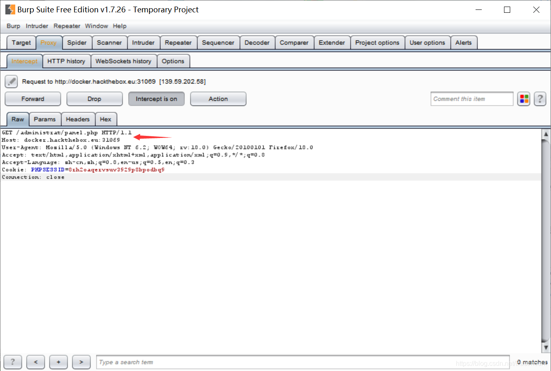Toggle the Intercept is on button
Image resolution: width=551 pixels, height=371 pixels.
click(156, 99)
